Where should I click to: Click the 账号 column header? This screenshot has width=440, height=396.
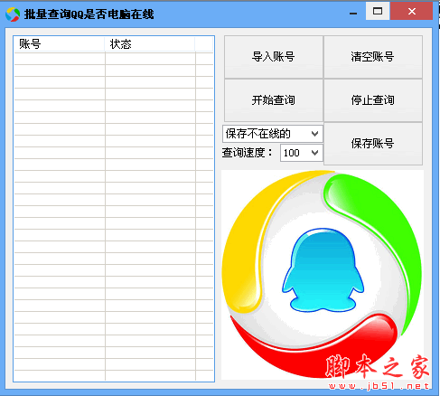60,44
